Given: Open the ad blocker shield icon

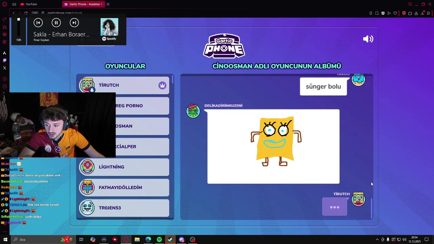Looking at the screenshot, I should 383,13.
